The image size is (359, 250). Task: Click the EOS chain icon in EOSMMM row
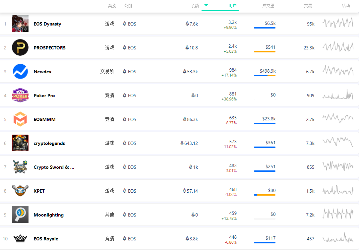pyautogui.click(x=125, y=119)
